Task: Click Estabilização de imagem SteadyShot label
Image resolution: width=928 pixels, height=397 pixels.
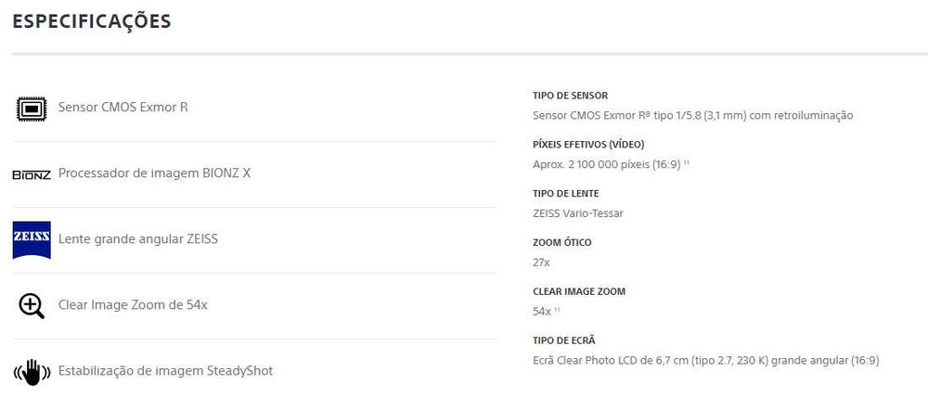Action: (165, 371)
